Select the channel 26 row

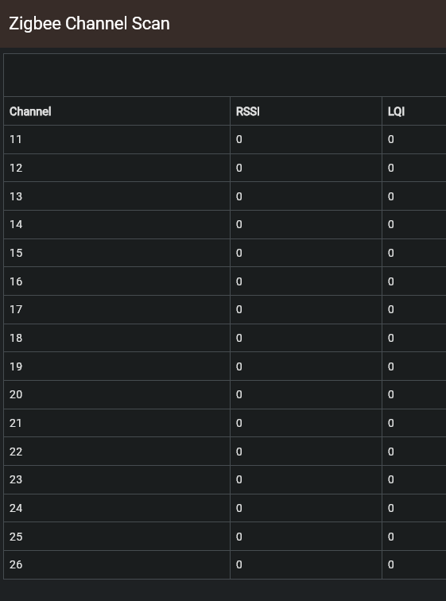click(225, 565)
